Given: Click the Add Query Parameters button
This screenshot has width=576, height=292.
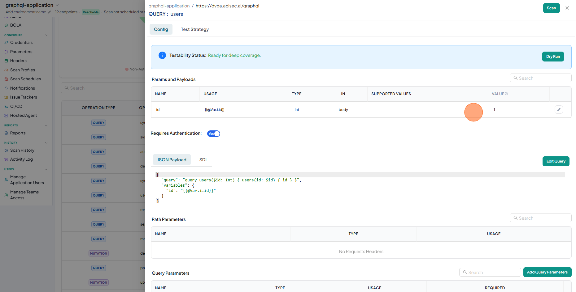Looking at the screenshot, I should coord(547,272).
